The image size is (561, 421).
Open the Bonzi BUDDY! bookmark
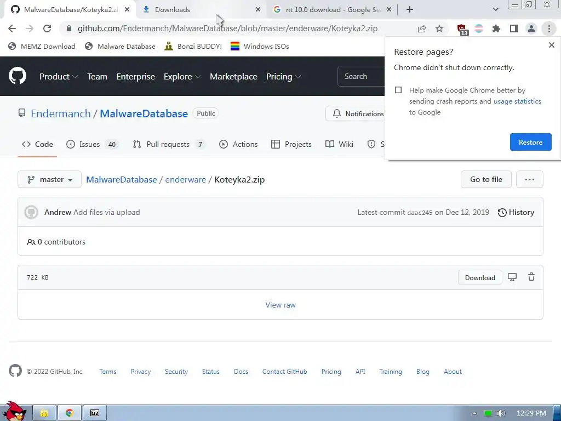click(x=193, y=46)
